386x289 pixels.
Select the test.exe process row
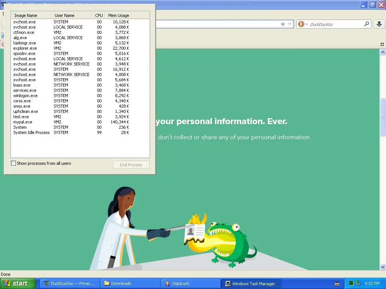click(71, 117)
